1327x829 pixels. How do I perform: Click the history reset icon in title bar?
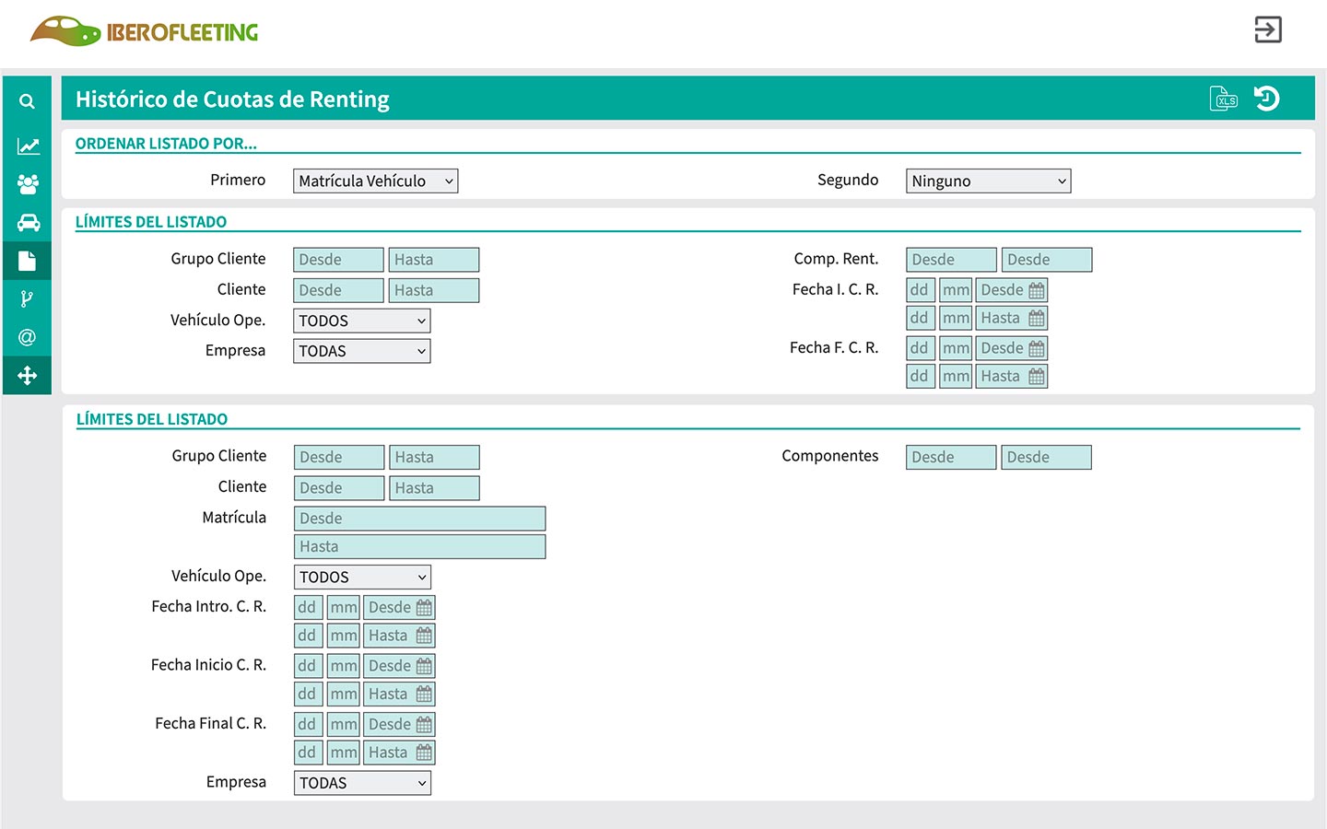pos(1267,98)
